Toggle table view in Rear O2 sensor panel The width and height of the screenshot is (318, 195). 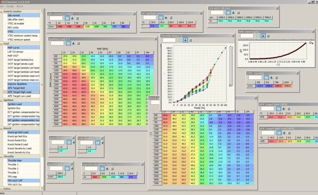(68, 142)
